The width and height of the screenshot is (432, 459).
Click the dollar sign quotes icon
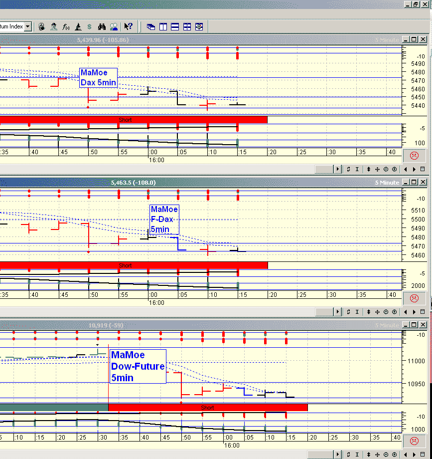[90, 26]
